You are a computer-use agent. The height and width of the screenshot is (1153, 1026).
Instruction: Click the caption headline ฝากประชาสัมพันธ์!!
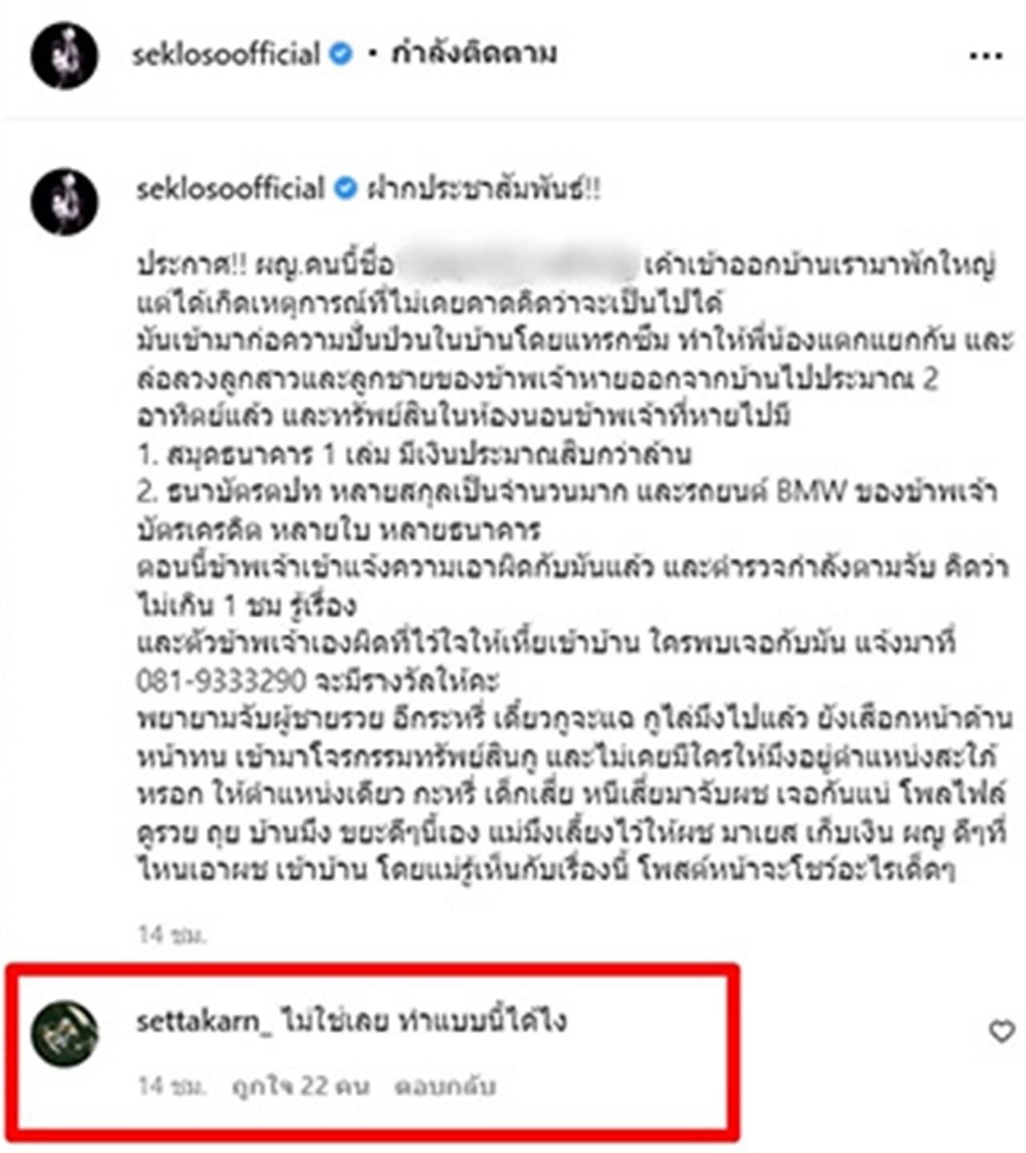(483, 190)
